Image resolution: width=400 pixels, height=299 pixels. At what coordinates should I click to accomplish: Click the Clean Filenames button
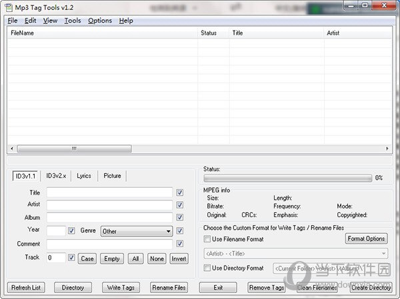click(x=317, y=288)
